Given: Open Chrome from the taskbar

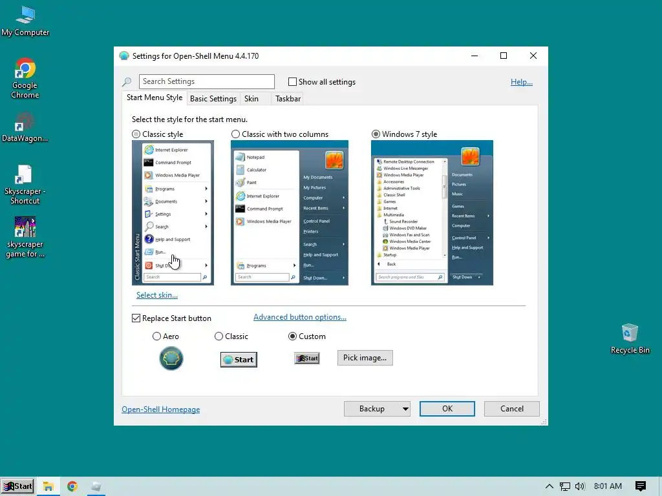Looking at the screenshot, I should pyautogui.click(x=72, y=486).
